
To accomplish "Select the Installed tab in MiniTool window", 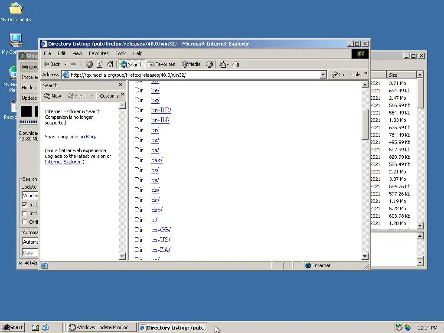I will (29, 77).
